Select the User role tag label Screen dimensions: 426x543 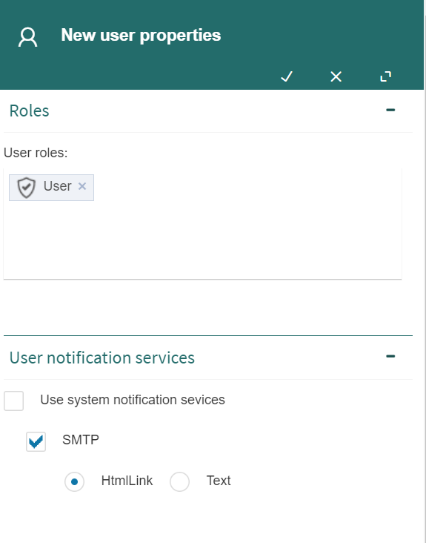(x=57, y=186)
